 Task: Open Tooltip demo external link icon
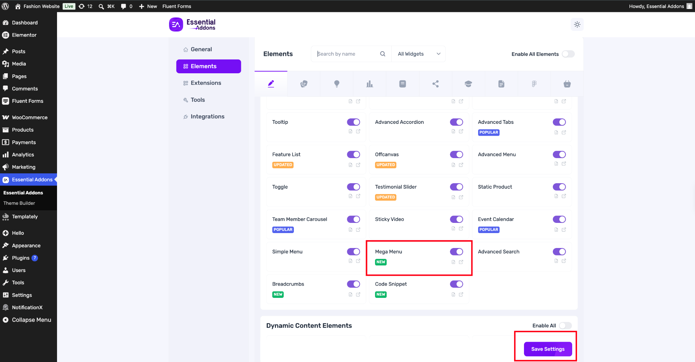358,131
